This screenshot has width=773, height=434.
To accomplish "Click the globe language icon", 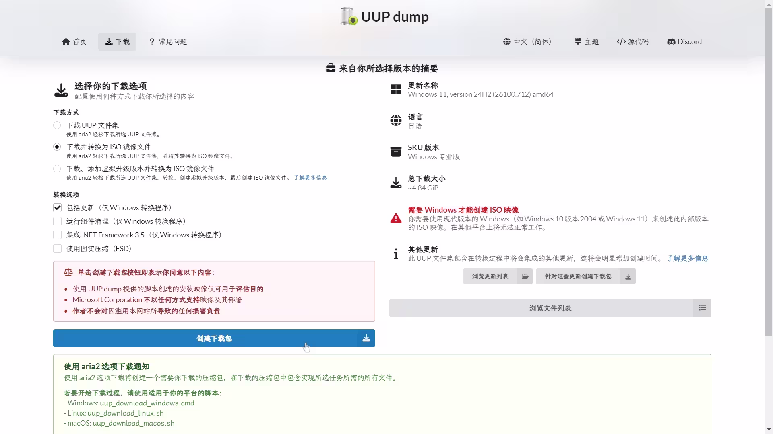I will coord(506,41).
